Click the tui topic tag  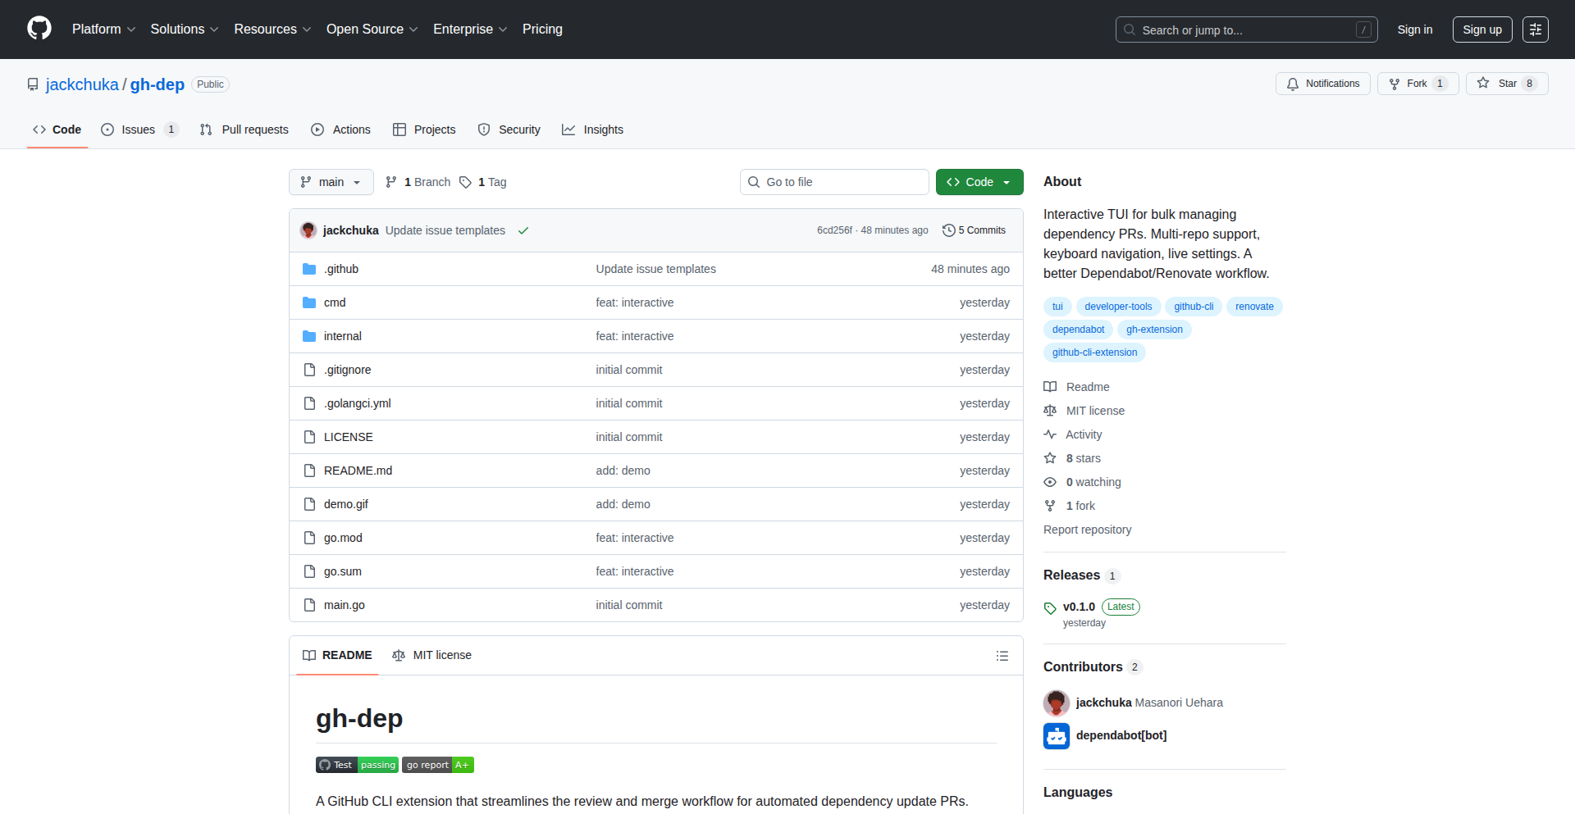click(1057, 307)
